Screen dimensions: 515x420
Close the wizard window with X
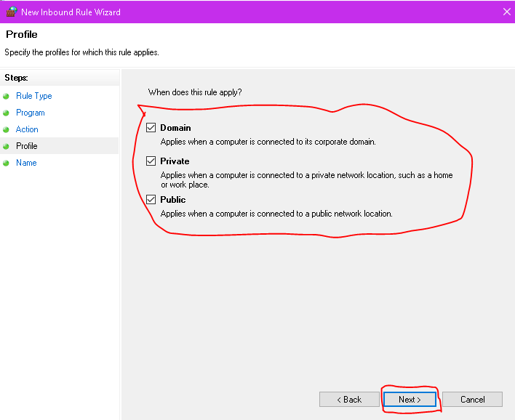(507, 12)
